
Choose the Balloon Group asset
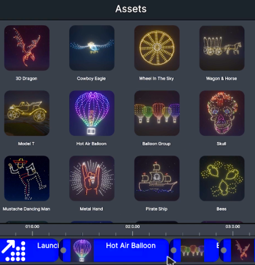[x=157, y=113]
